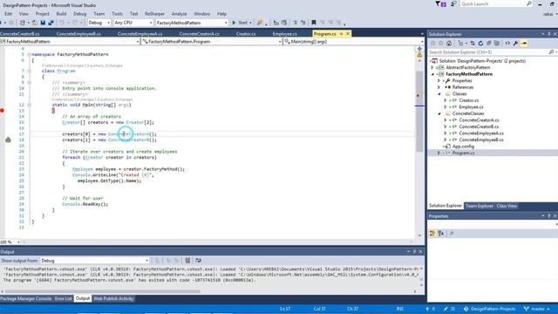Switch to the Class View tab
Image resolution: width=558 pixels, height=314 pixels.
(x=507, y=206)
